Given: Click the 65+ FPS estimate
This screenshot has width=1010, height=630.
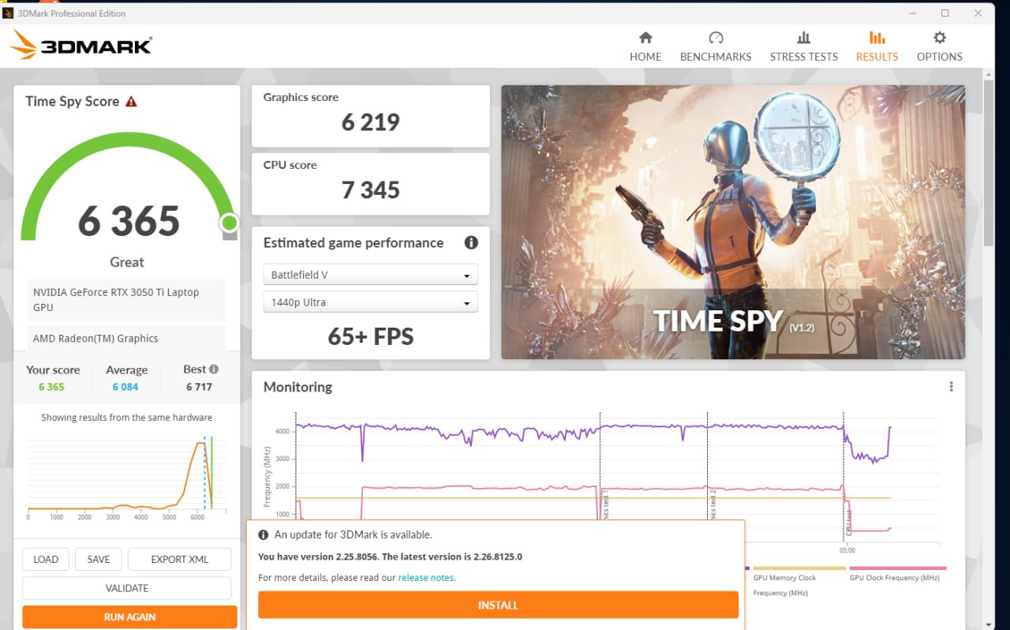Looking at the screenshot, I should 371,337.
